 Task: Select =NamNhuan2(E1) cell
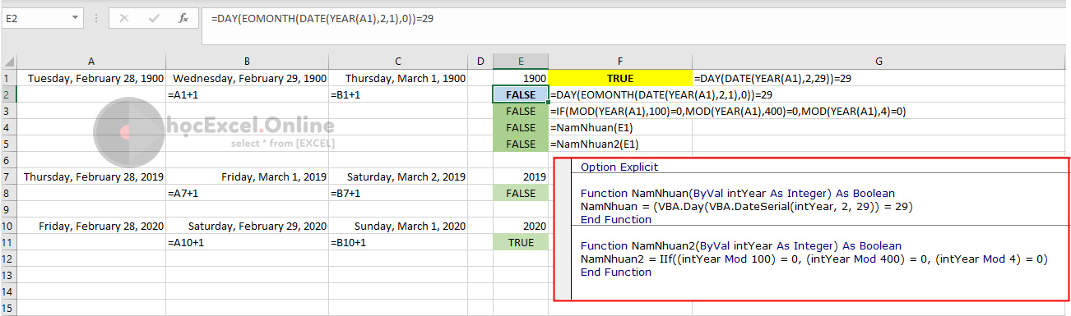click(620, 144)
